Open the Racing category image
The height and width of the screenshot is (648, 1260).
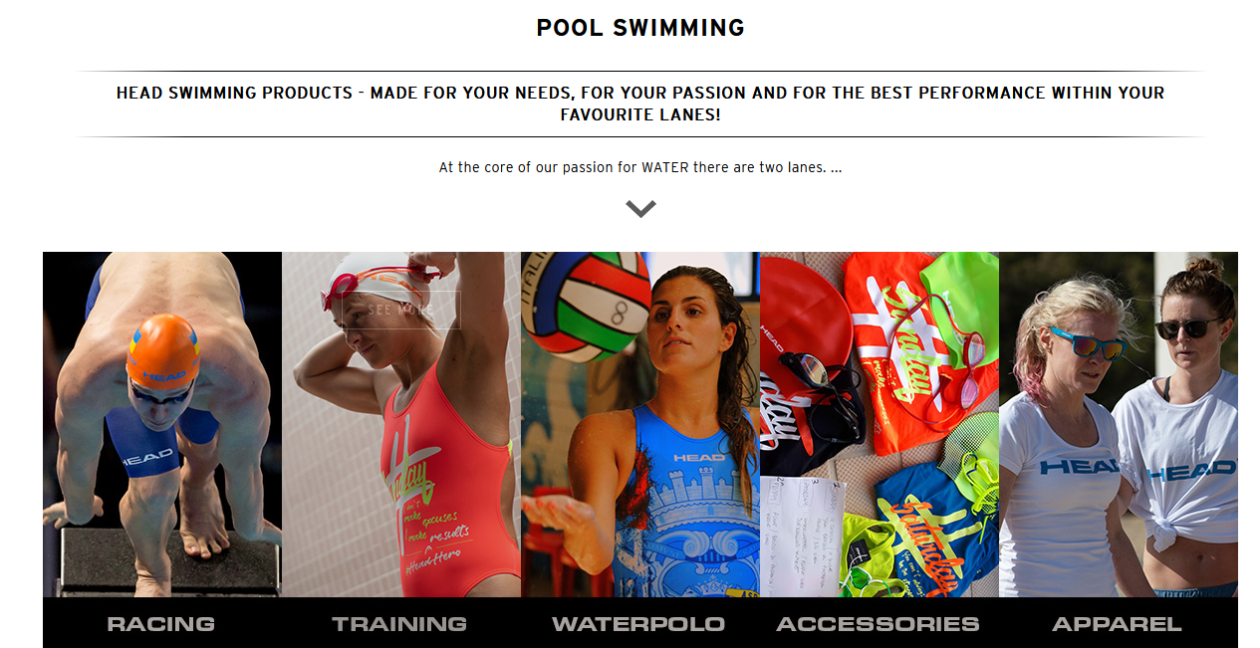coord(162,424)
